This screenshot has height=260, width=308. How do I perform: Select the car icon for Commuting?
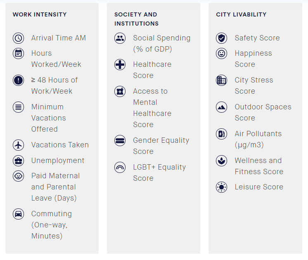(19, 214)
